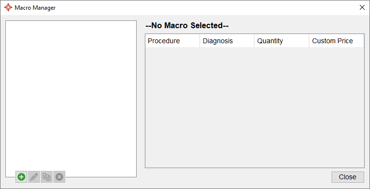370x189 pixels.
Task: Choose the Custom Price column header
Action: [336, 41]
